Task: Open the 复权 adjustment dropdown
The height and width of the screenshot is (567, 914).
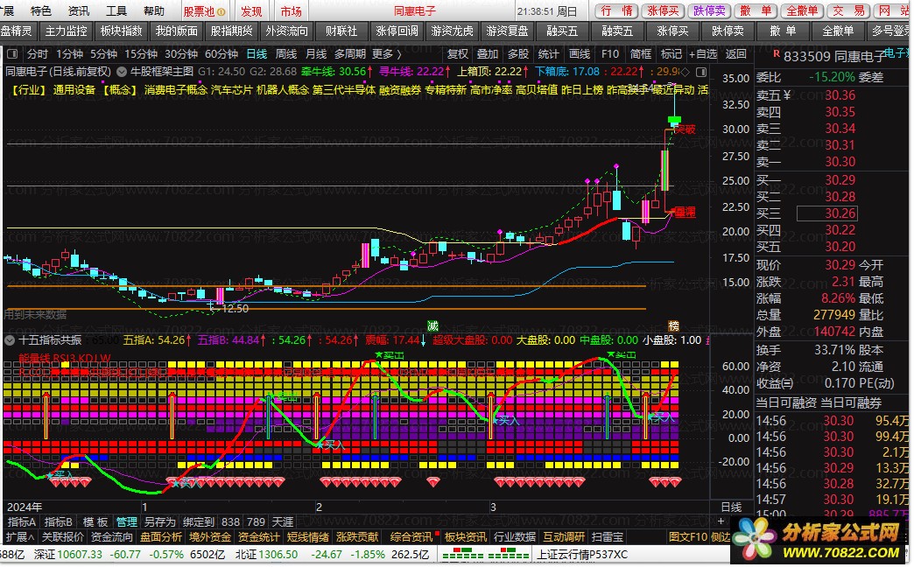Action: pyautogui.click(x=458, y=54)
